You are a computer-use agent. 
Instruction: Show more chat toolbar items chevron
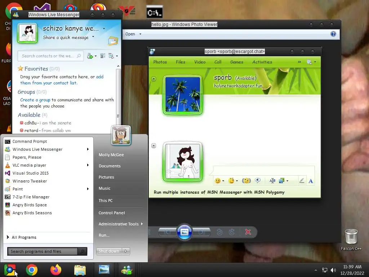[299, 62]
